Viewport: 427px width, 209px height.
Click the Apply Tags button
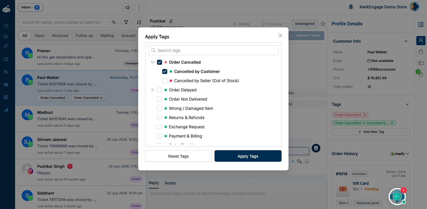coord(248,156)
